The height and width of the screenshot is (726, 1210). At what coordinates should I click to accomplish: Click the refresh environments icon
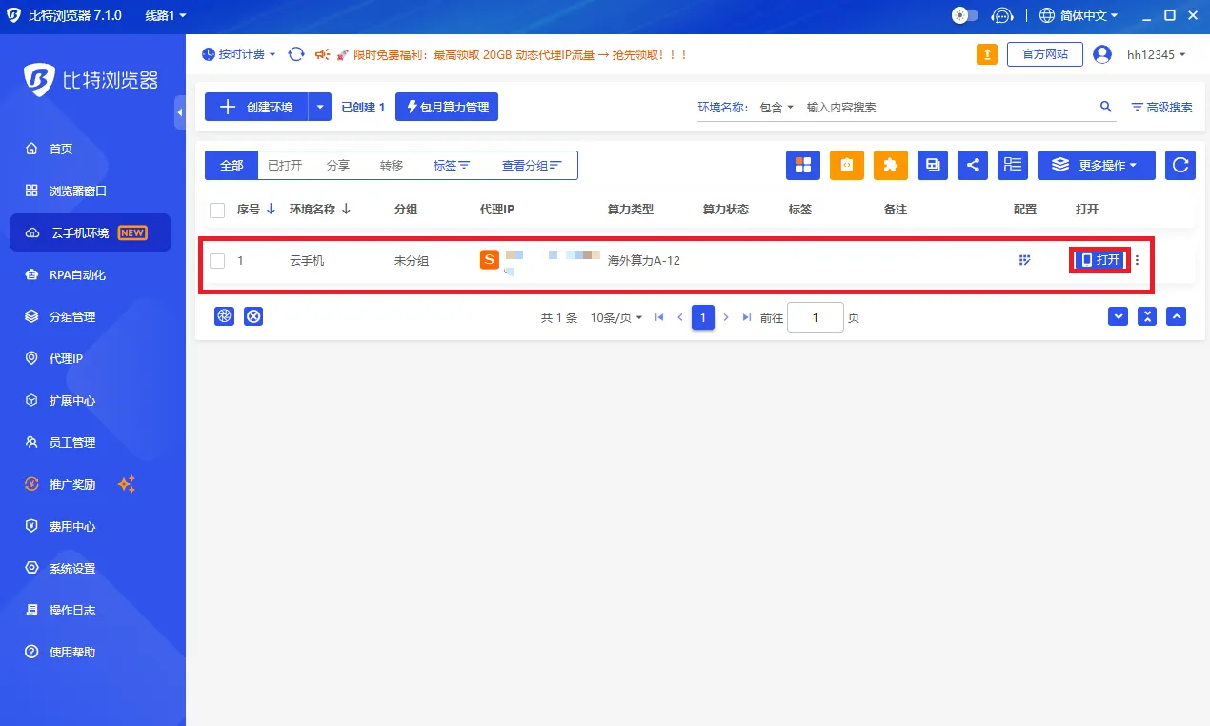click(x=1180, y=165)
